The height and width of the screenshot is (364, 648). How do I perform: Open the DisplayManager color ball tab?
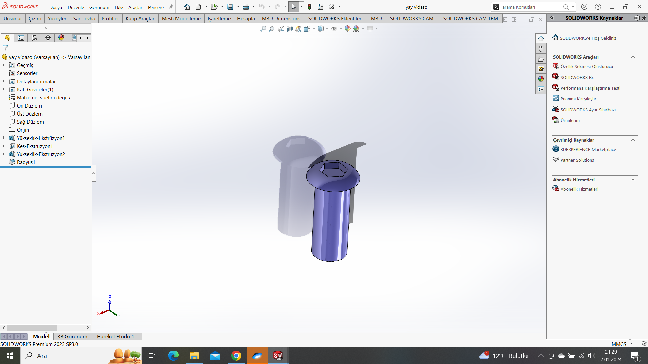[x=61, y=38]
